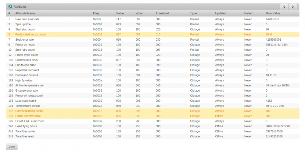Click raw value 4382
The width and height of the screenshot is (305, 152).
[x=269, y=101]
